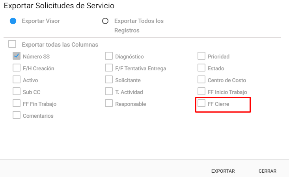Enable the F/H Creación column
The image size is (289, 177).
(x=17, y=68)
